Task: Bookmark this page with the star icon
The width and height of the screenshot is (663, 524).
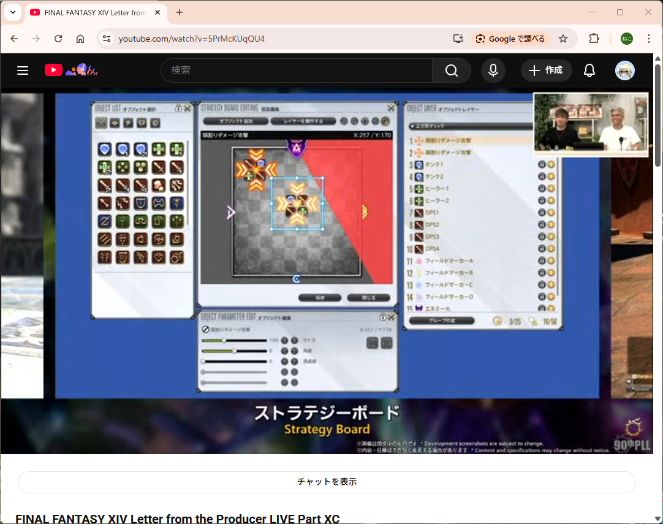Action: [x=563, y=39]
